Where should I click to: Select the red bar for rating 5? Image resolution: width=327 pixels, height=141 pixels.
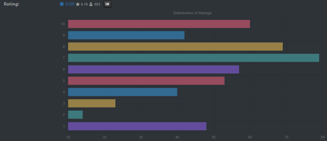click(146, 81)
